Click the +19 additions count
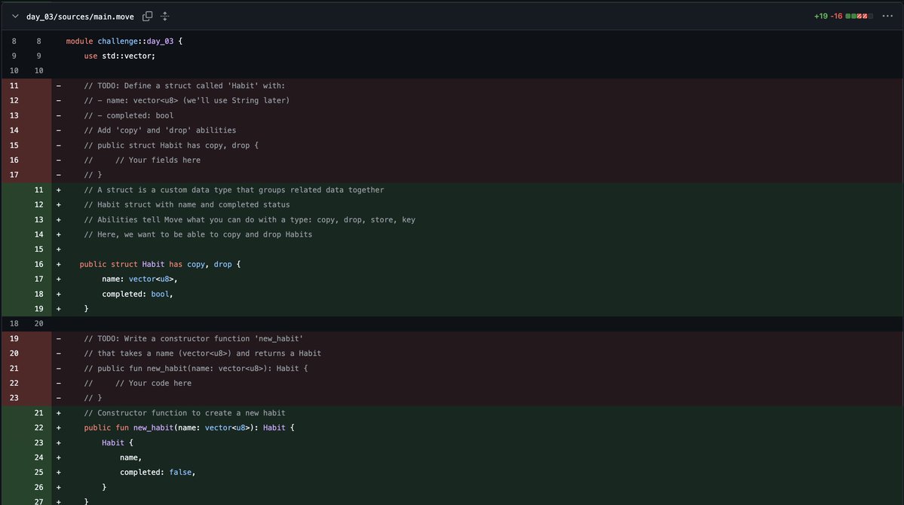The height and width of the screenshot is (505, 904). (820, 16)
